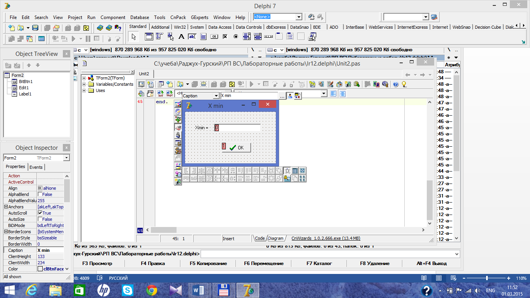Expand the Uses node
The width and height of the screenshot is (530, 298).
84,90
